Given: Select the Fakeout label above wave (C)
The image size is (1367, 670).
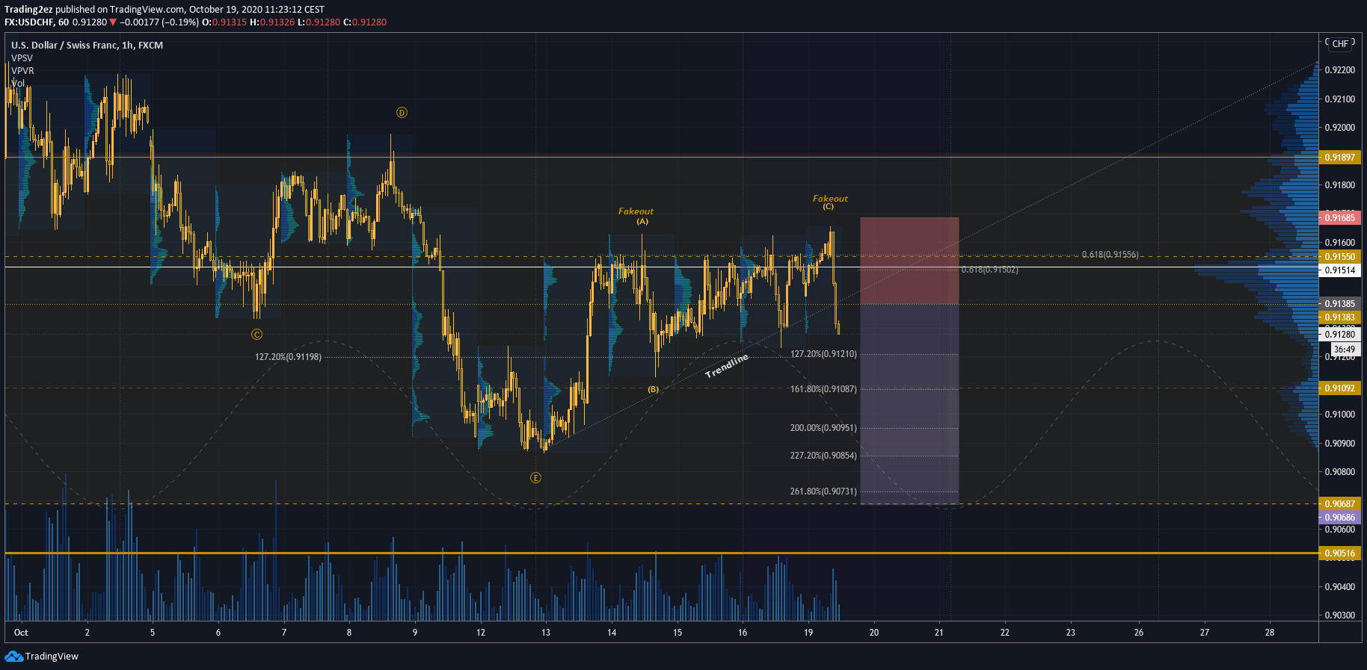Looking at the screenshot, I should pos(830,199).
